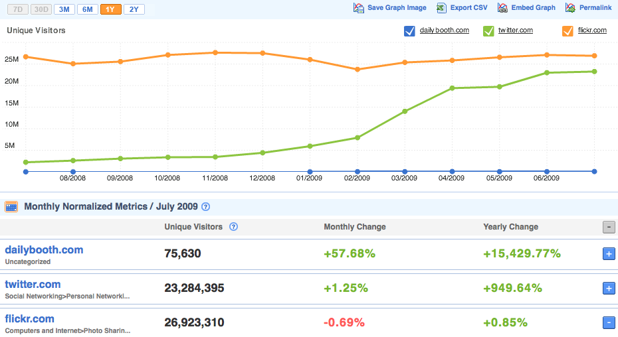
Task: Click the +57.68% monthly change
Action: (x=350, y=253)
